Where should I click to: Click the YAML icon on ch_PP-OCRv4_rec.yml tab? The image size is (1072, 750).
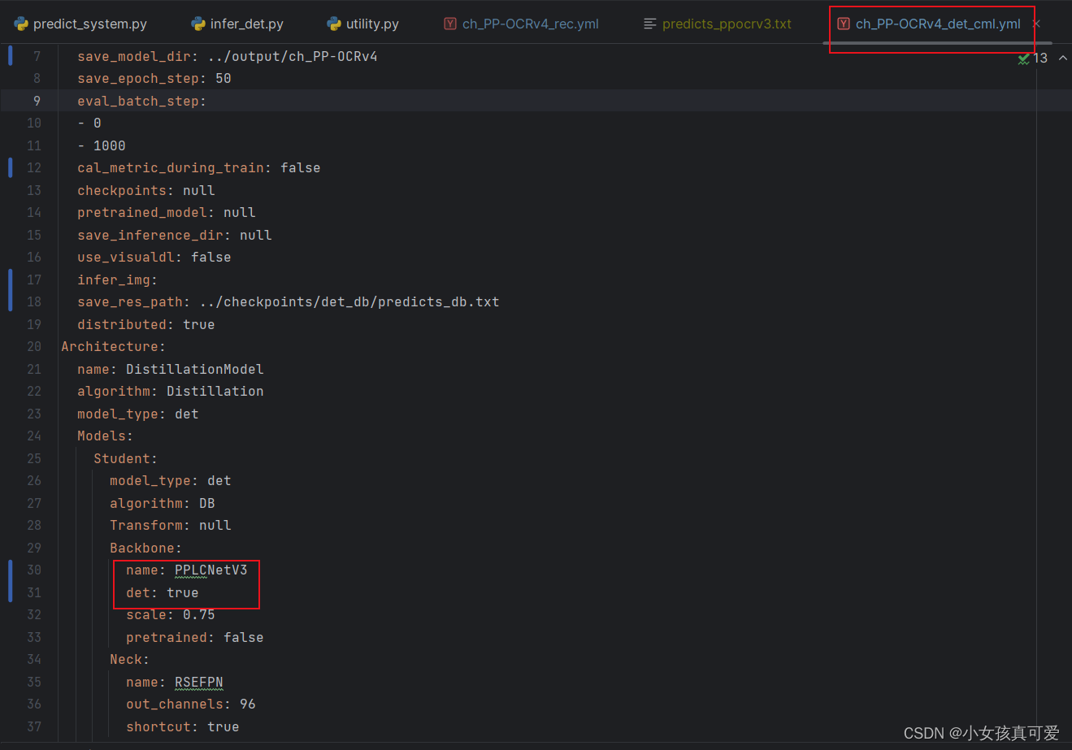449,24
